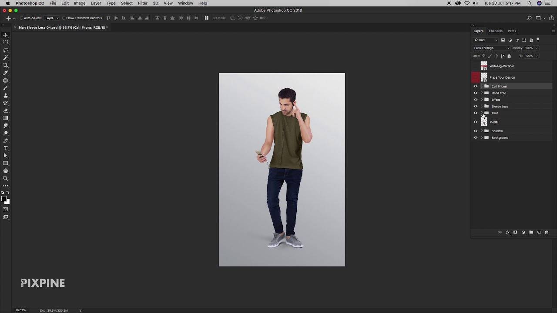Switch to the Paths tab
Viewport: 557px width, 313px height.
tap(512, 31)
